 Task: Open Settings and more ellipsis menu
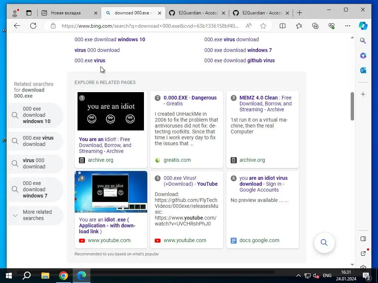pos(348,26)
